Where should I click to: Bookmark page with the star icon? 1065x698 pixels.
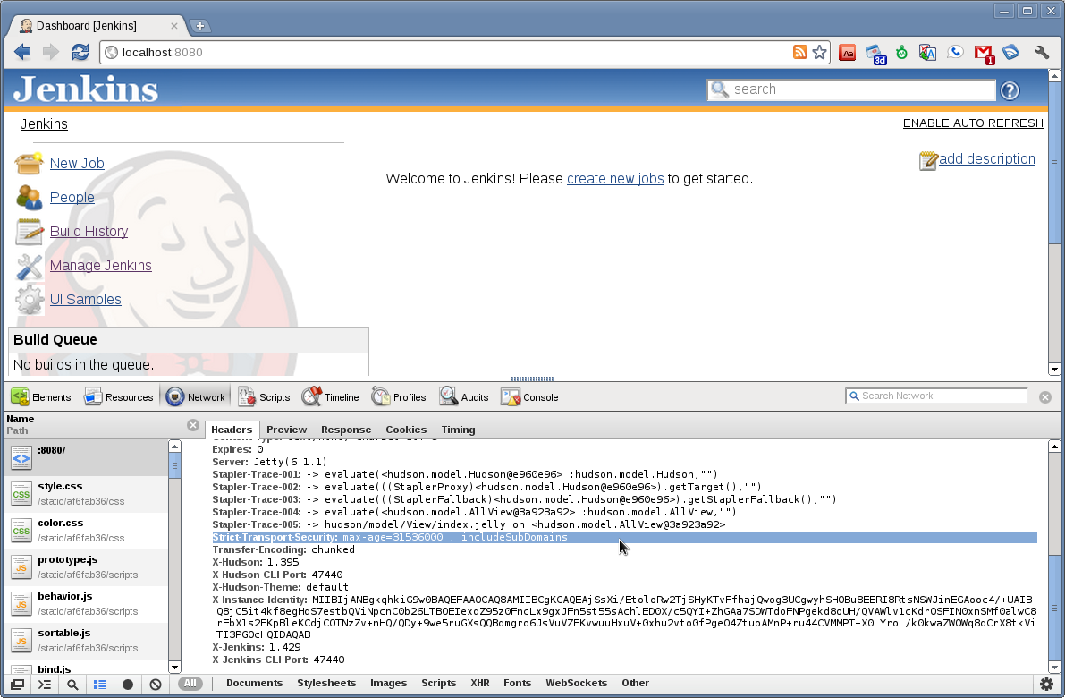[x=820, y=52]
